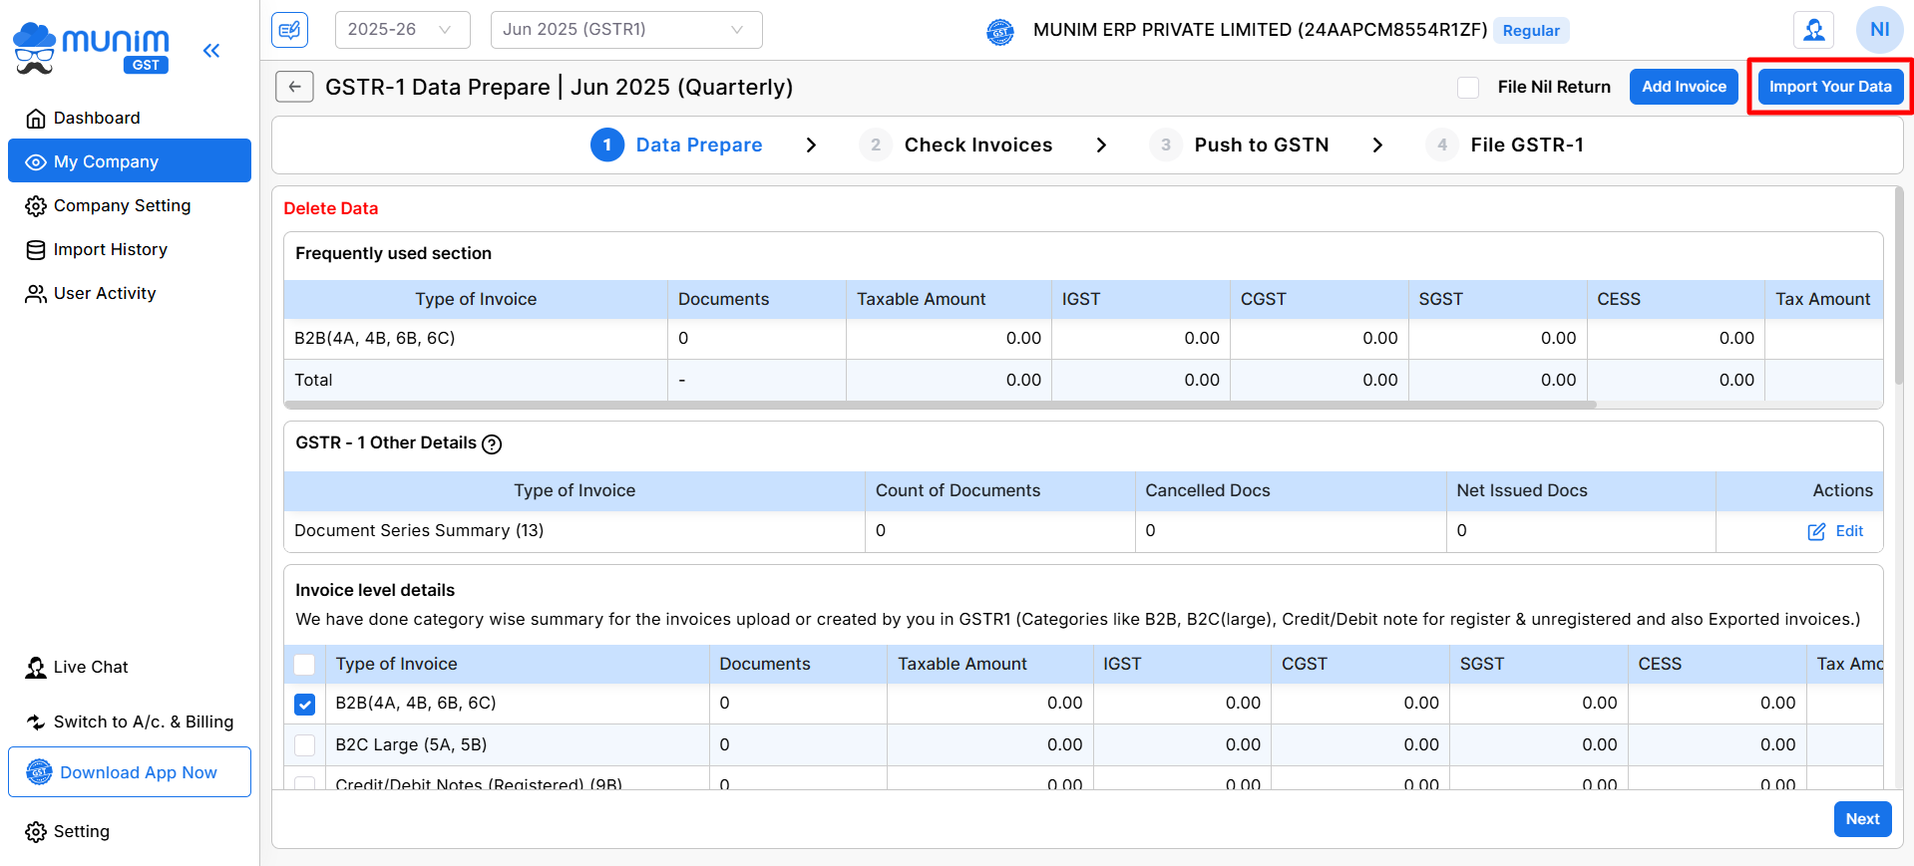Click 'Document Series Summary (13)' row text
The image size is (1914, 866).
click(x=419, y=531)
